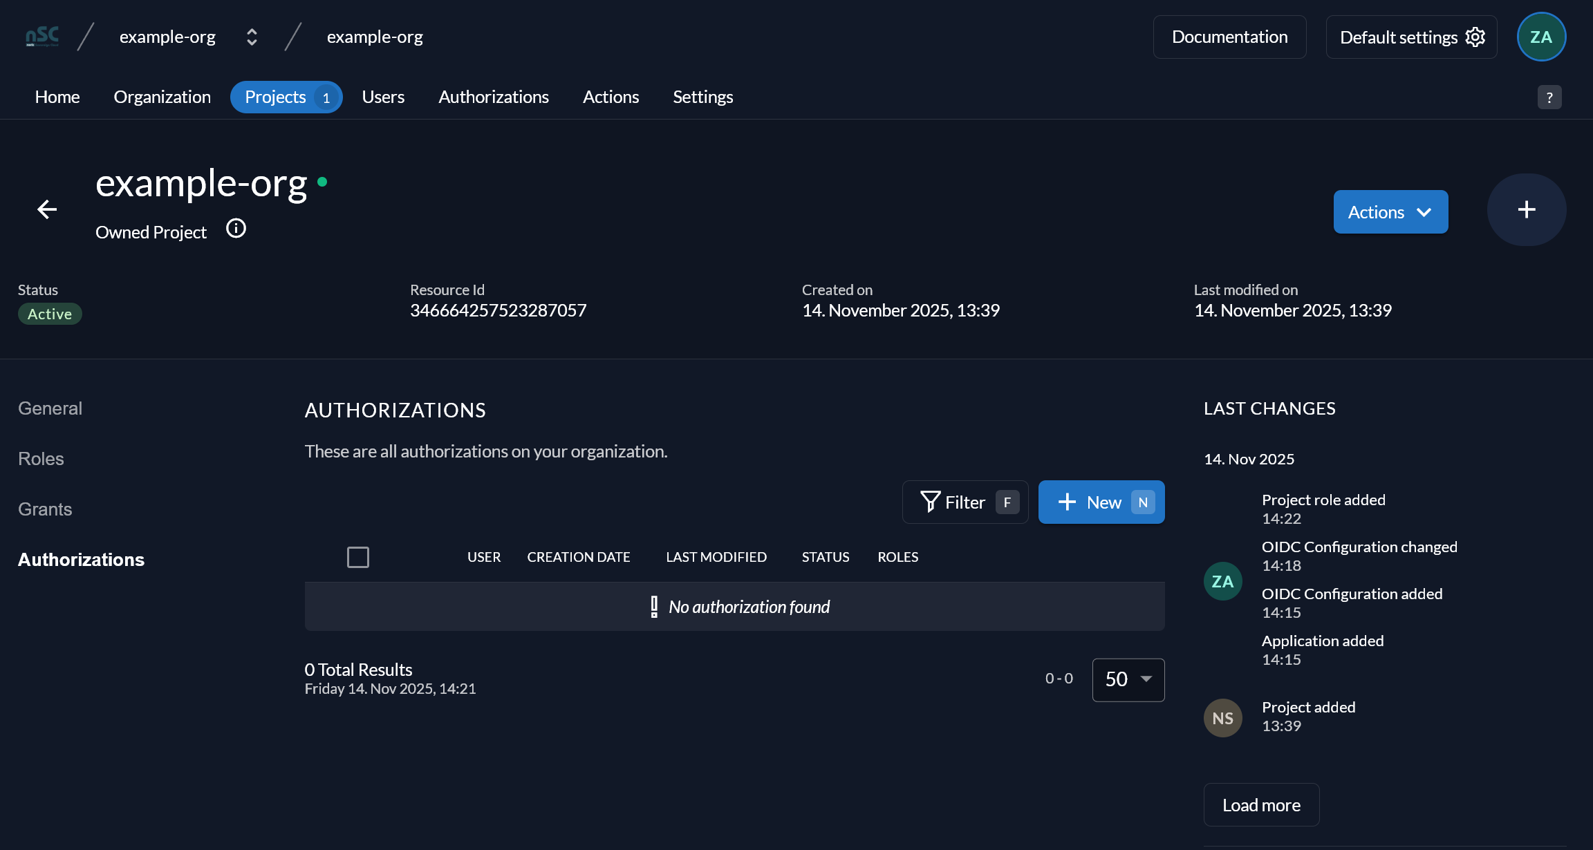Image resolution: width=1593 pixels, height=850 pixels.
Task: Open Default settings
Action: click(x=1411, y=37)
